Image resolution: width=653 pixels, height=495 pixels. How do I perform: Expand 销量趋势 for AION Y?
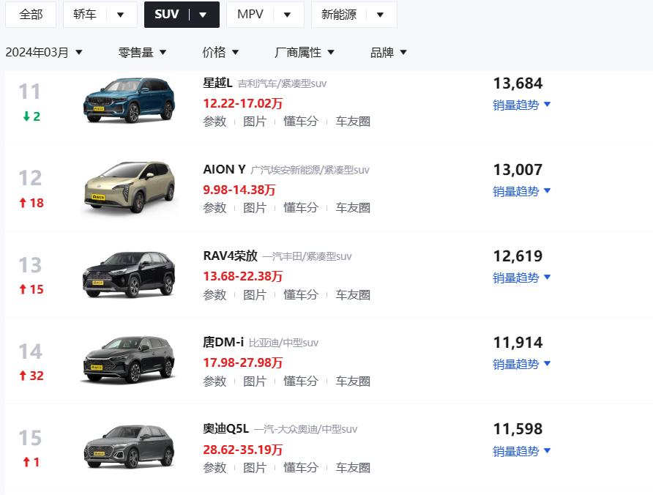[522, 192]
